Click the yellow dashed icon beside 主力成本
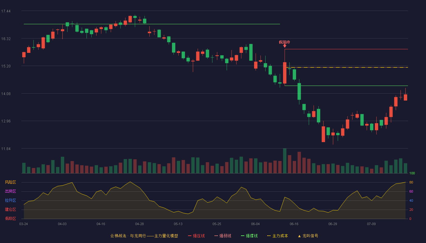Viewport: 426px width, 243px height. [x=269, y=236]
